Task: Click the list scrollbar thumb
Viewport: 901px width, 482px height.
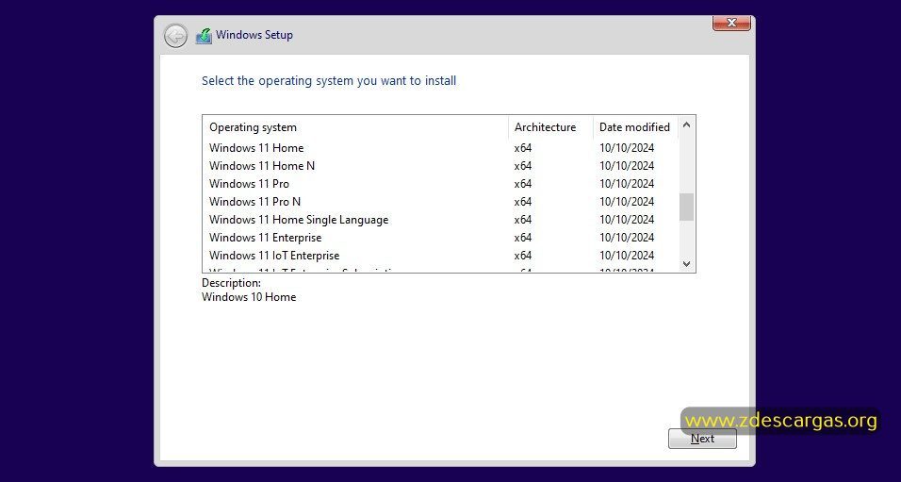Action: pyautogui.click(x=687, y=208)
